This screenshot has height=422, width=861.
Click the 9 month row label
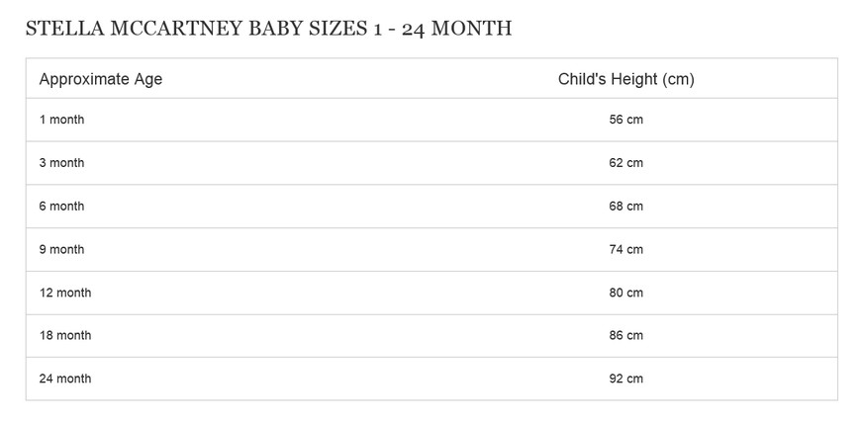click(61, 249)
